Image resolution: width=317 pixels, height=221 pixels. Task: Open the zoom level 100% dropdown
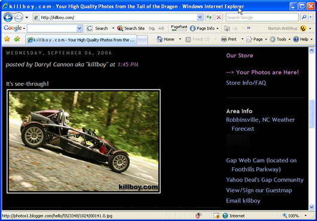pos(306,216)
